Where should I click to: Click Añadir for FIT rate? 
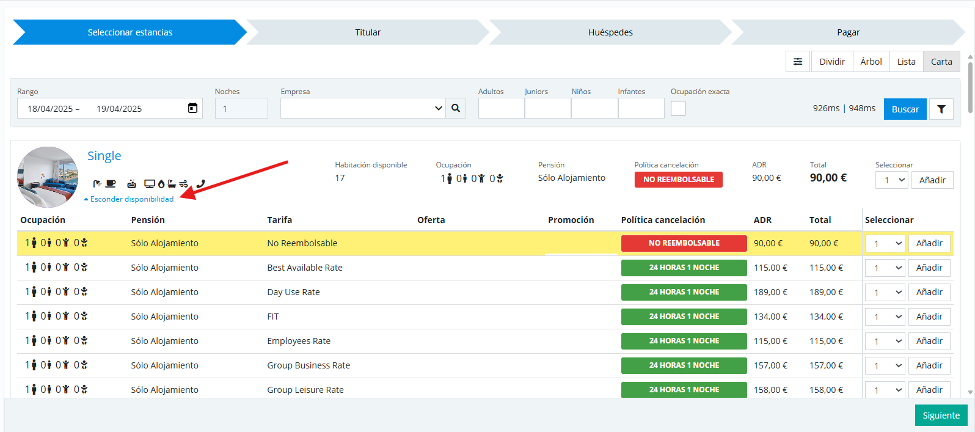[929, 317]
